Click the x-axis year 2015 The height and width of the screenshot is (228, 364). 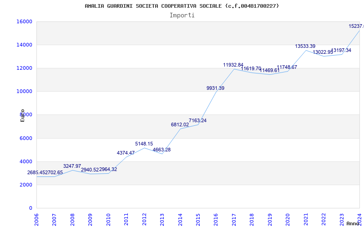click(x=198, y=219)
